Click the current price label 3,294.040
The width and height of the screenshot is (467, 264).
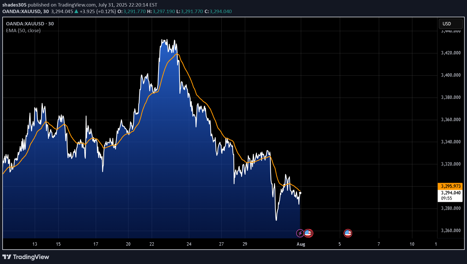[450, 193]
